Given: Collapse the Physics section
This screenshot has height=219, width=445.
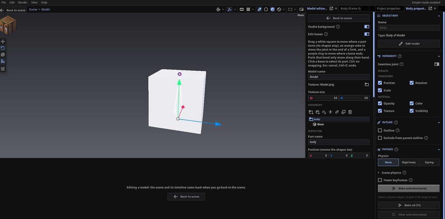Looking at the screenshot, I should click(x=439, y=149).
